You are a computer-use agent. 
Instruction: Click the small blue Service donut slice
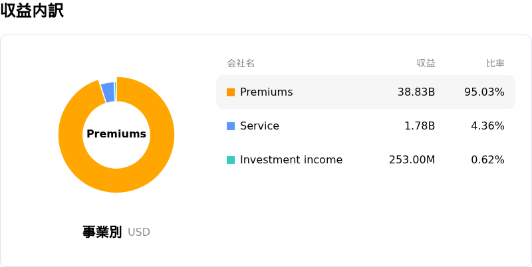click(x=108, y=92)
